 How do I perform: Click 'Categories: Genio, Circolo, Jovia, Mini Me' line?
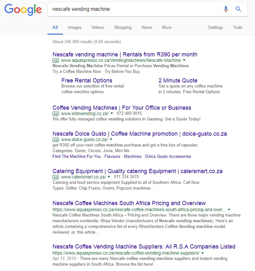[x=91, y=151]
